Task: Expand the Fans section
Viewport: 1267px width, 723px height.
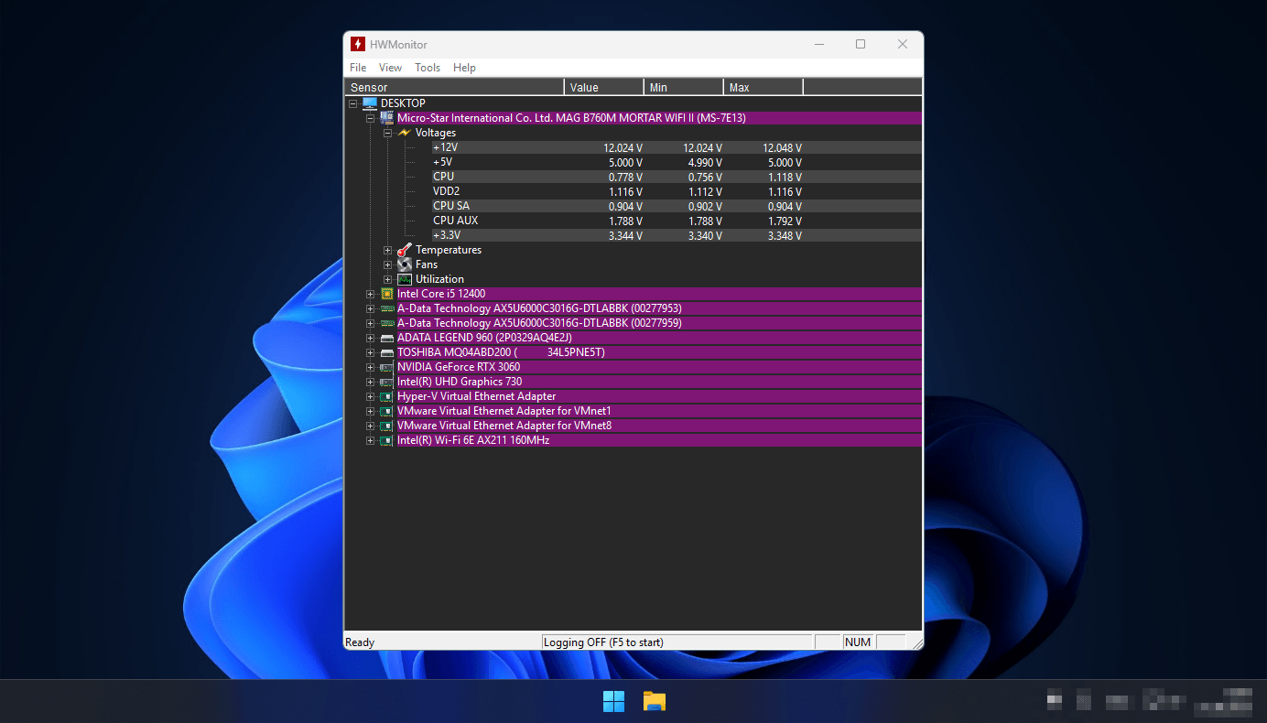Action: [387, 264]
